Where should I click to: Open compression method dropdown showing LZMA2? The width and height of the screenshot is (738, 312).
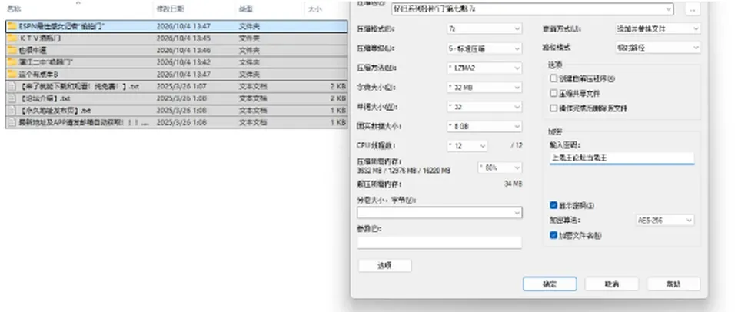(x=484, y=68)
